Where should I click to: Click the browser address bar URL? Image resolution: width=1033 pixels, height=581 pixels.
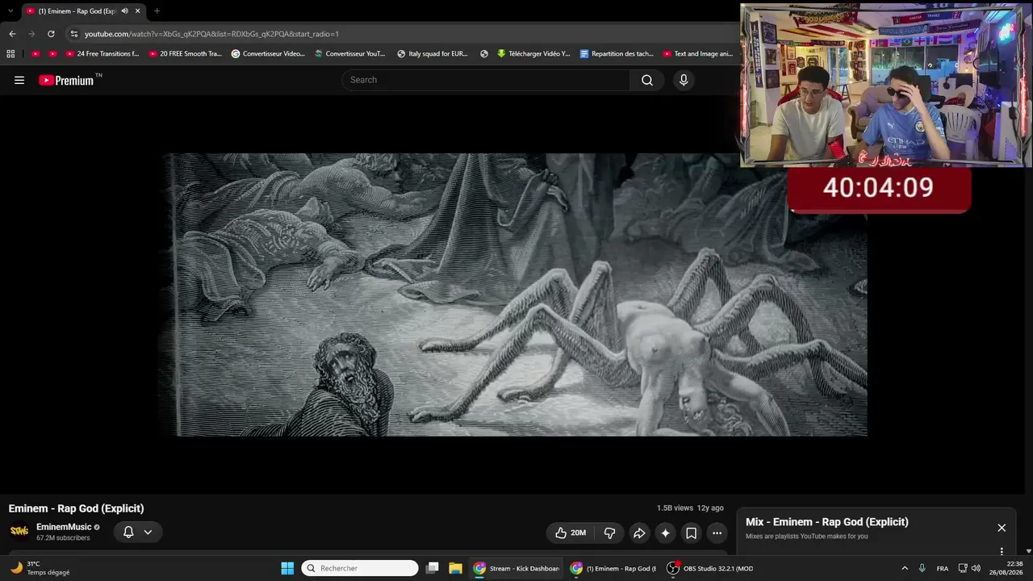point(211,34)
